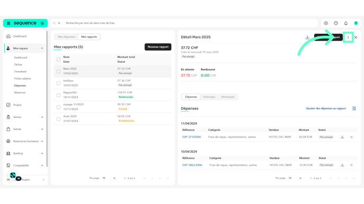Viewport: 364px width, 204px height.
Task: Click the keyword search input field
Action: [190, 23]
